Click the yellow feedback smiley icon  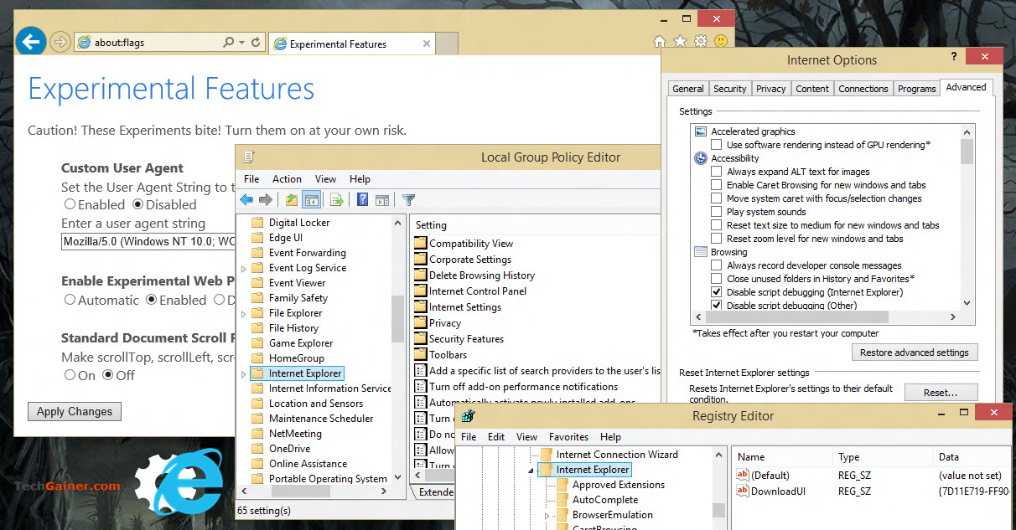point(720,41)
